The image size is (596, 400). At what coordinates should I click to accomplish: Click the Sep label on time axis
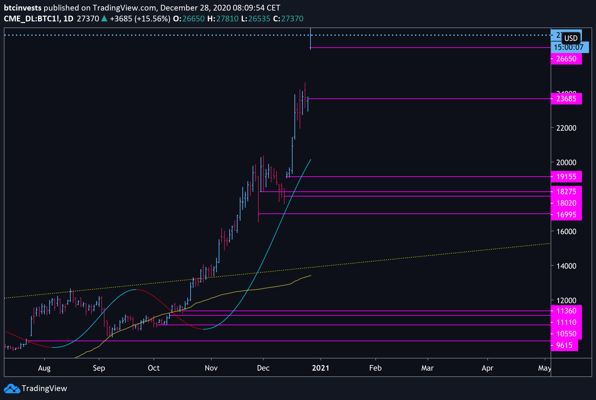(x=99, y=368)
